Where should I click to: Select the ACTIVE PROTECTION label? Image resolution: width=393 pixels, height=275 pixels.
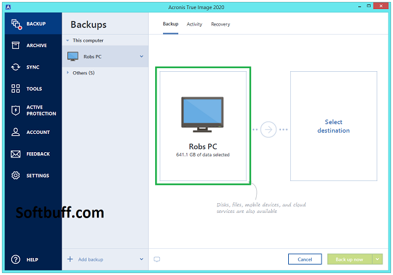click(x=41, y=110)
